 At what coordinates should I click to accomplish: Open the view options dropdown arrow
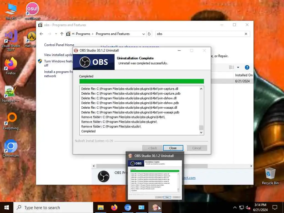pyautogui.click(x=238, y=67)
